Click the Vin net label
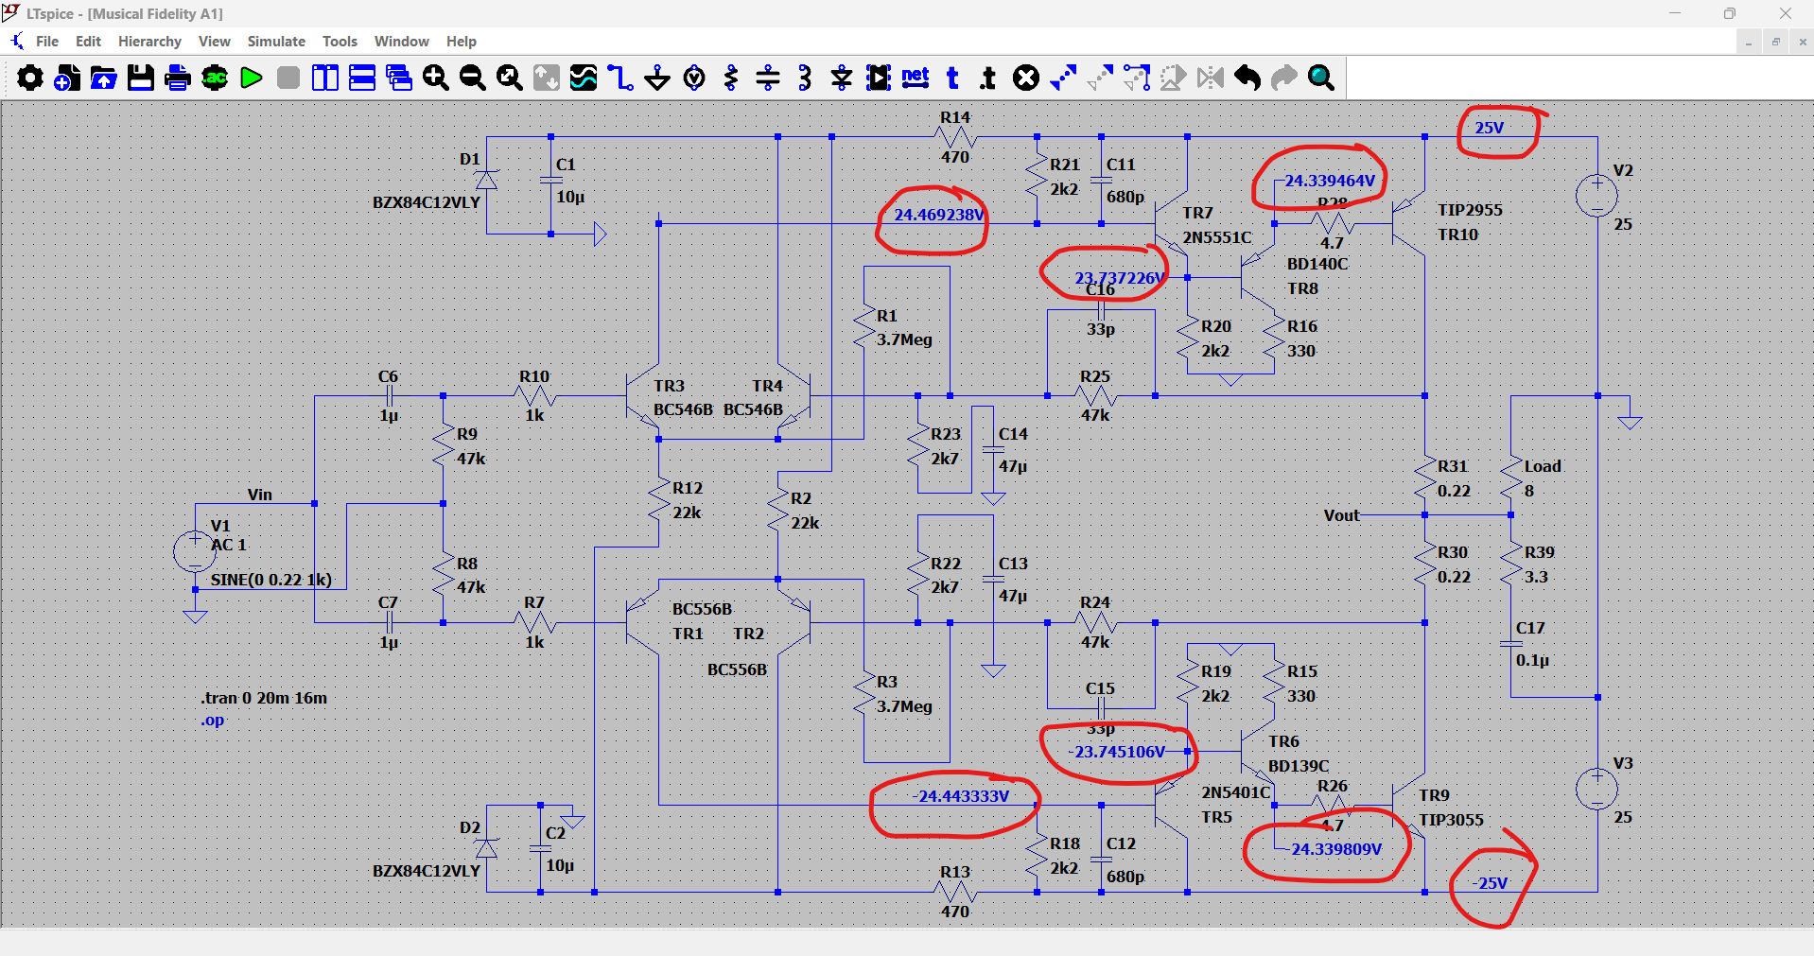The height and width of the screenshot is (956, 1814). click(x=259, y=495)
